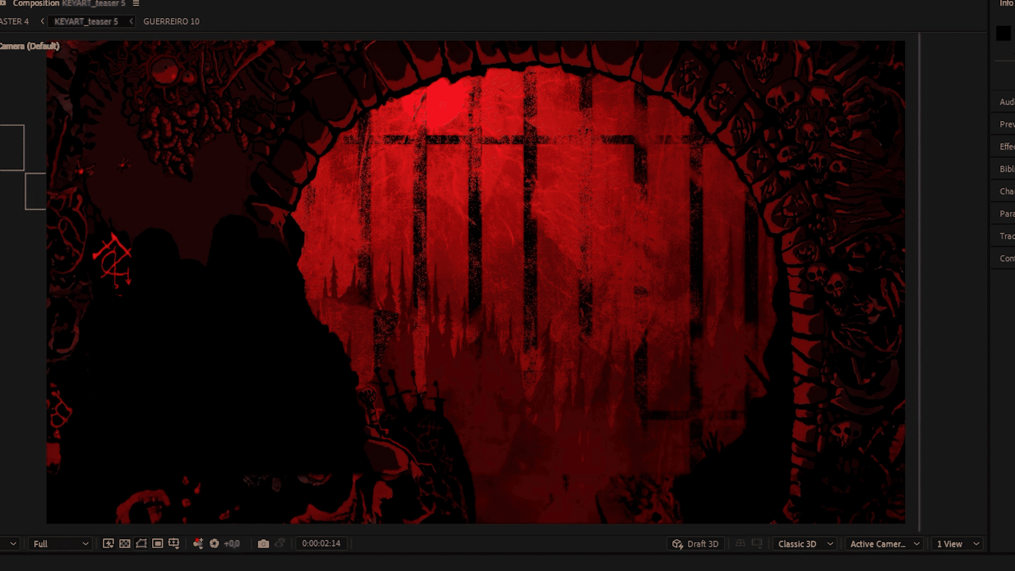
Task: Open grid and guide options icon
Action: click(x=174, y=544)
